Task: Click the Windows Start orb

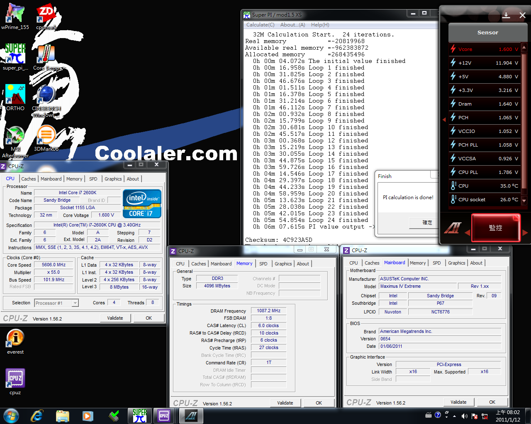Action: click(x=11, y=416)
